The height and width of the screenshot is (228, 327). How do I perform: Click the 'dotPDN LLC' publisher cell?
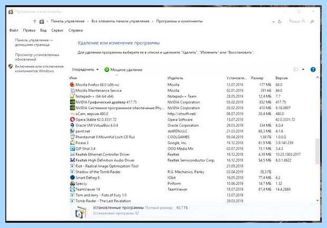pos(178,131)
